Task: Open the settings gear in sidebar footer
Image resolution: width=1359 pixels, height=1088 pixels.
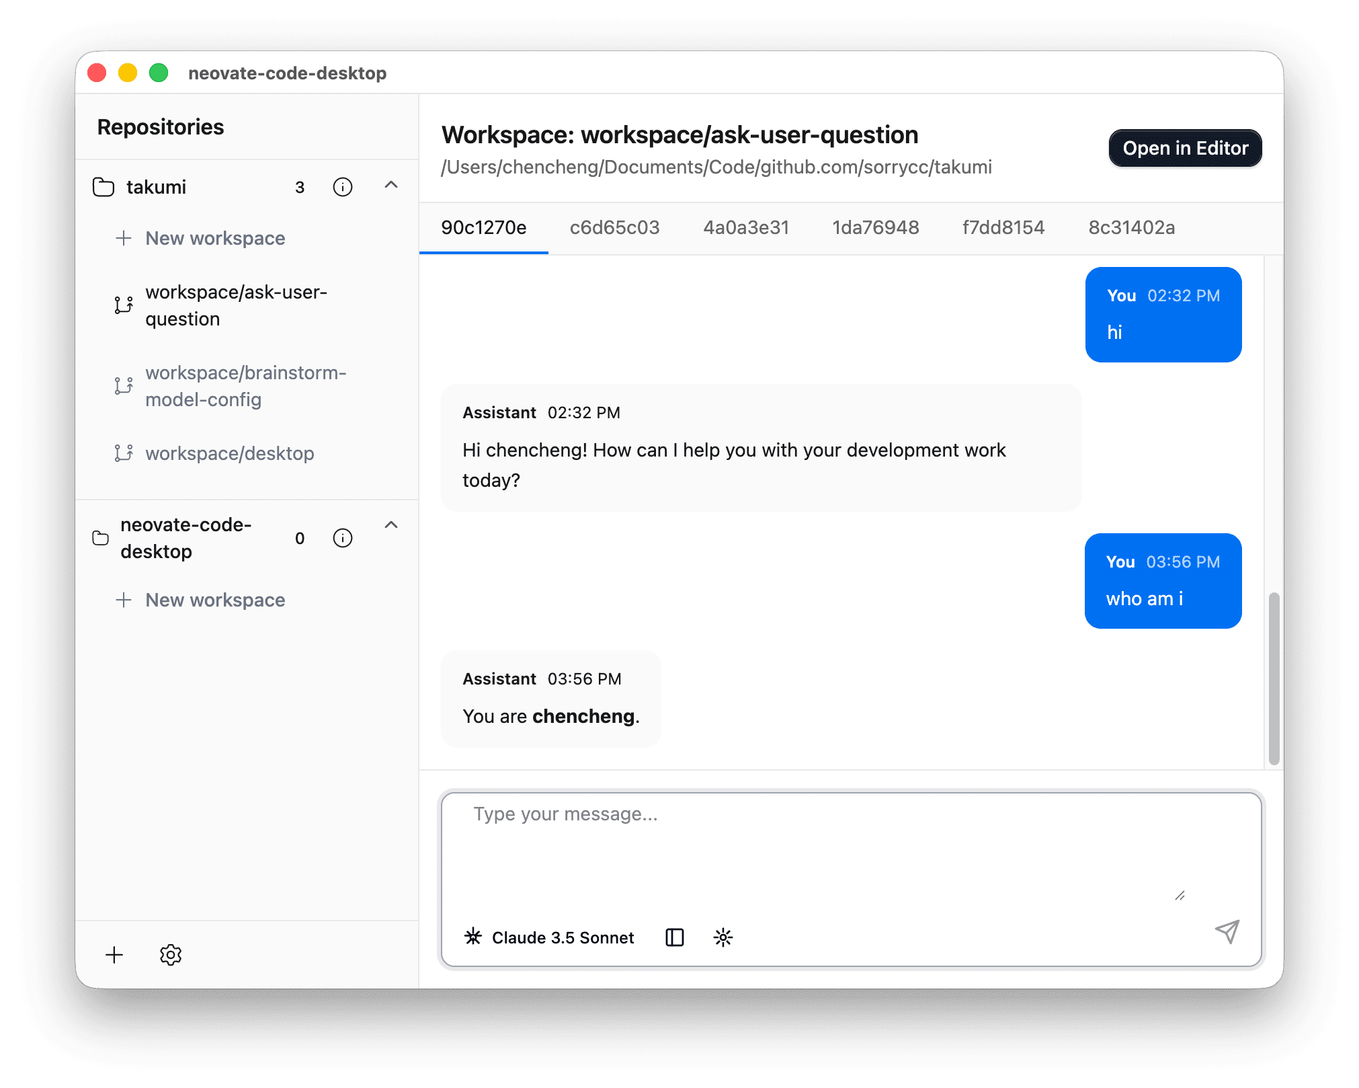Action: [x=171, y=955]
